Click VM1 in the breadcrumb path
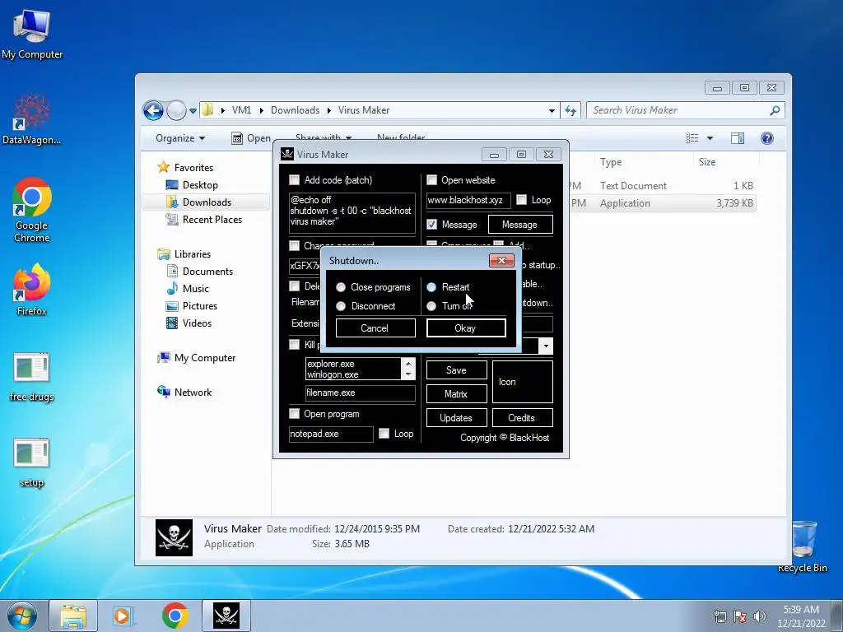 [x=241, y=110]
